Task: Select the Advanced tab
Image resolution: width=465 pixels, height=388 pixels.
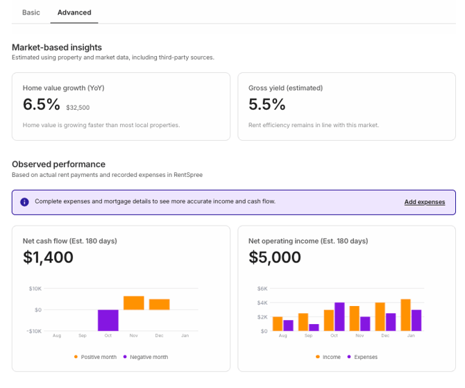Action: click(x=74, y=12)
